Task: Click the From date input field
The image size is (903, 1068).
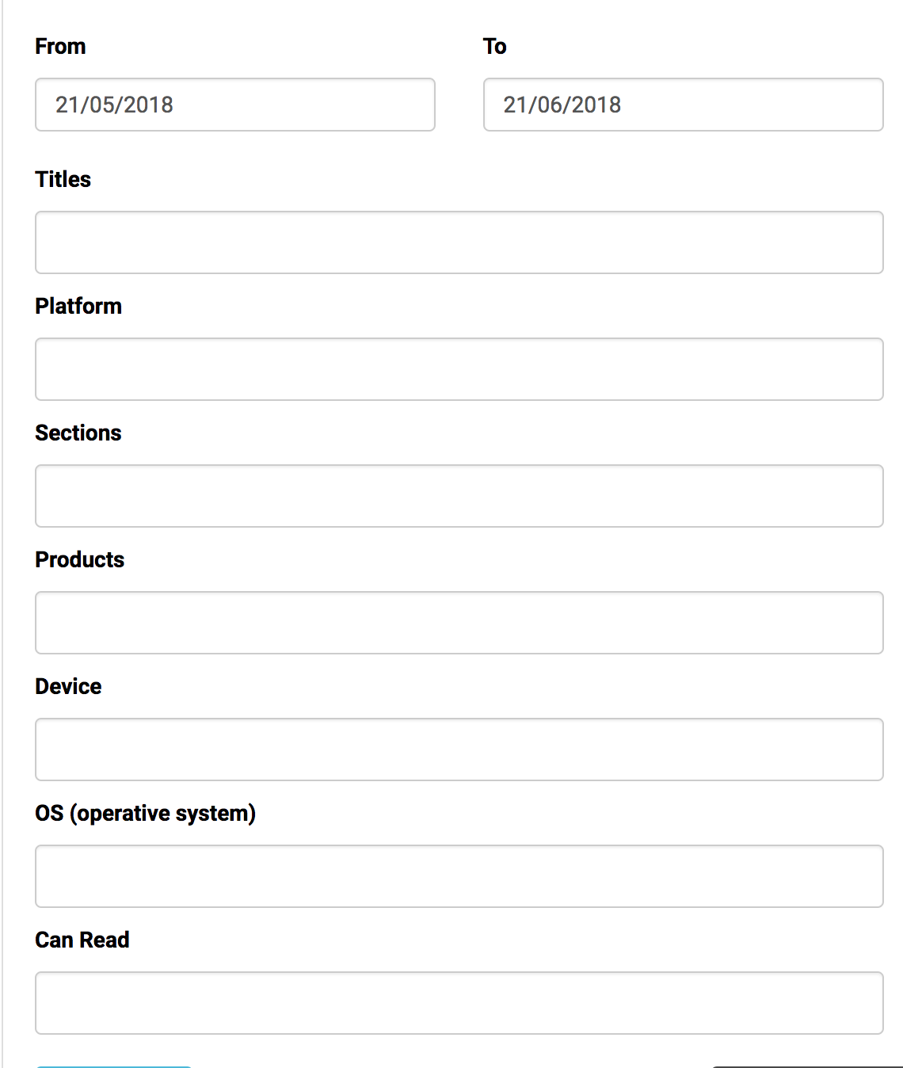Action: click(234, 105)
